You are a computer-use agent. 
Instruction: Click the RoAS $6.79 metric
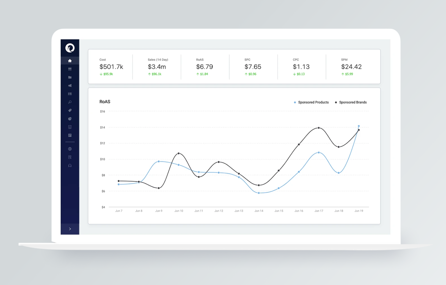click(x=205, y=67)
